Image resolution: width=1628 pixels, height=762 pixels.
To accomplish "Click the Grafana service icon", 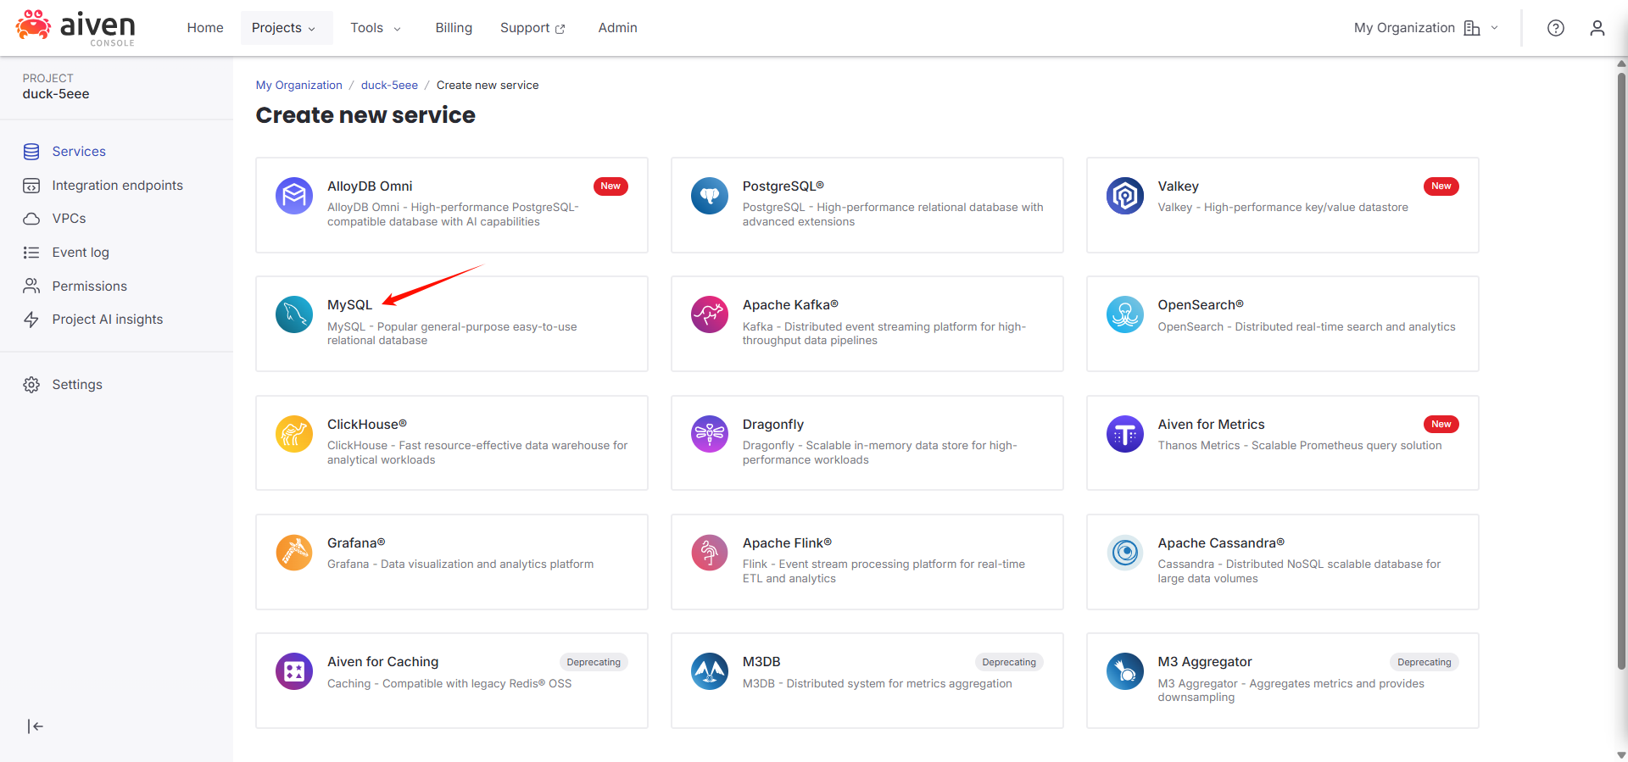I will pyautogui.click(x=294, y=553).
